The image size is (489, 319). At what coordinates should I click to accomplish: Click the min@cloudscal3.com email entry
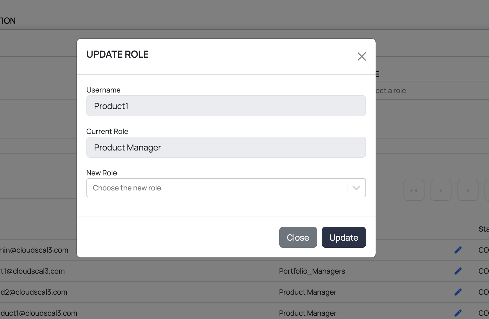pyautogui.click(x=34, y=250)
